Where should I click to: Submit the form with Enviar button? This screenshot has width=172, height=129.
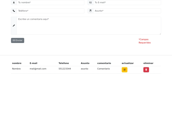coord(18,40)
